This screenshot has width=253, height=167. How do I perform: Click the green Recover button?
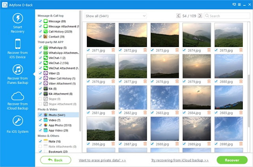[x=232, y=160]
